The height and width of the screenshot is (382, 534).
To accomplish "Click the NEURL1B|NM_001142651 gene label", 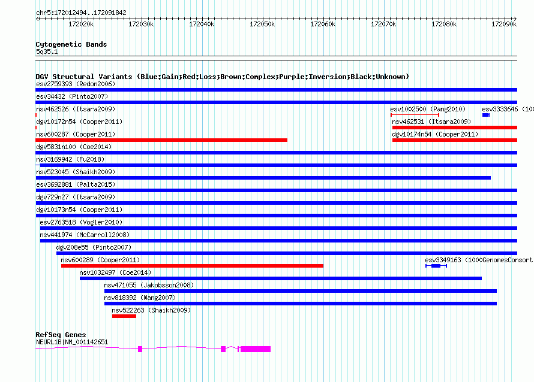I will coord(72,342).
